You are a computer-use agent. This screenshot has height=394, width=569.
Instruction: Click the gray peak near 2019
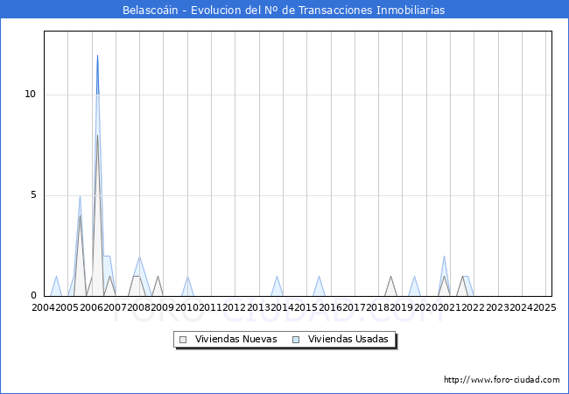tap(390, 277)
